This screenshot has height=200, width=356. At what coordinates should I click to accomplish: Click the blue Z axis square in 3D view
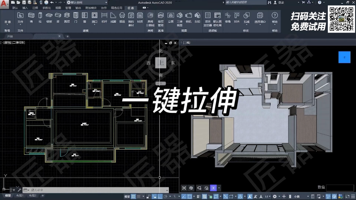345,57
